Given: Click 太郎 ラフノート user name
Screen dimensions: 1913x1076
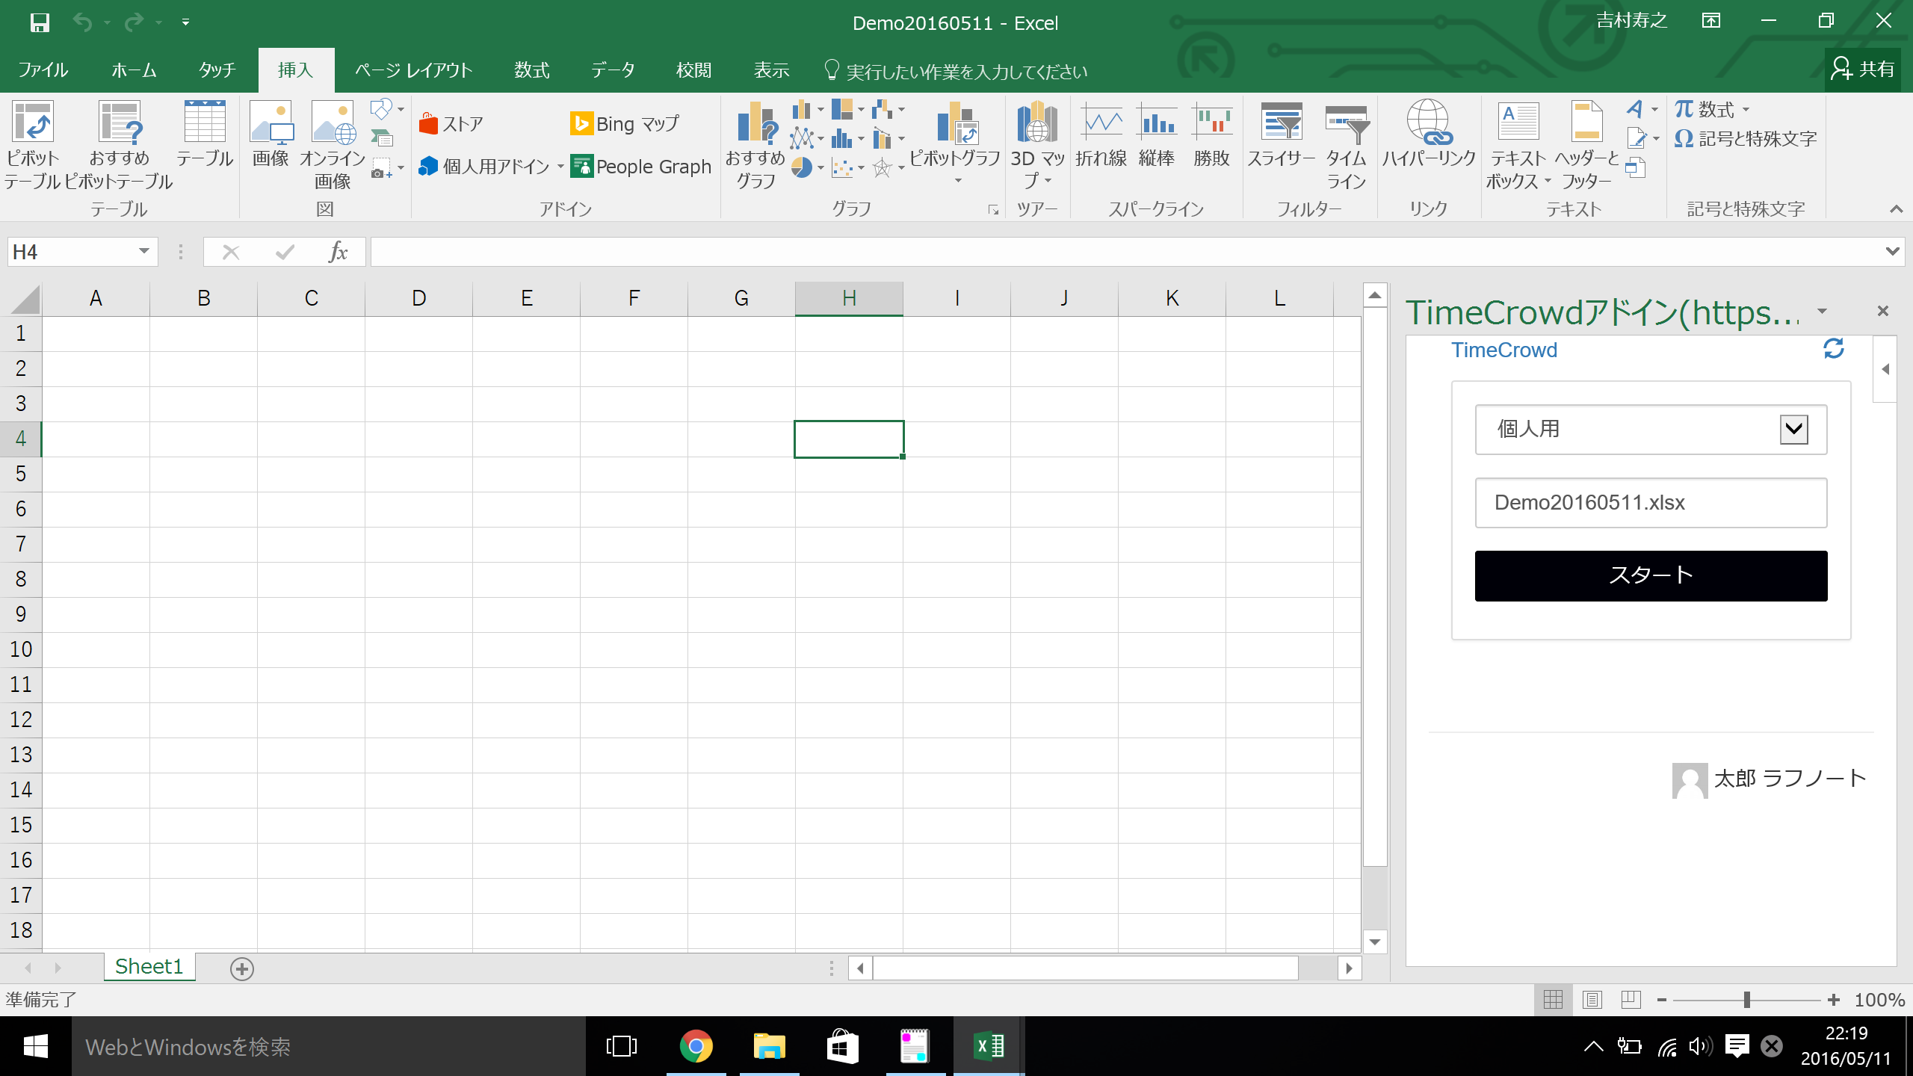Looking at the screenshot, I should (1790, 779).
